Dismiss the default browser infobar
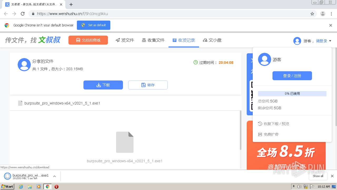 click(x=331, y=25)
